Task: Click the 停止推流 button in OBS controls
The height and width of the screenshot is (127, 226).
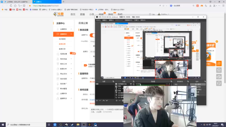Action: (198, 84)
